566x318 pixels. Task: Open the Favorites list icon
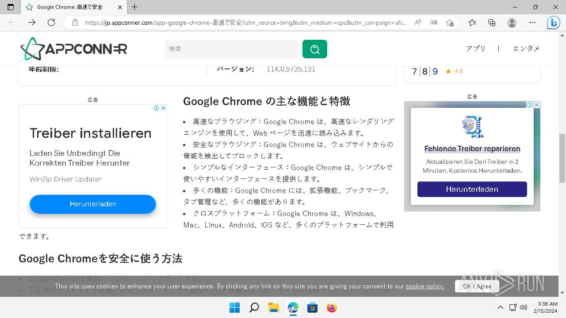tap(472, 23)
